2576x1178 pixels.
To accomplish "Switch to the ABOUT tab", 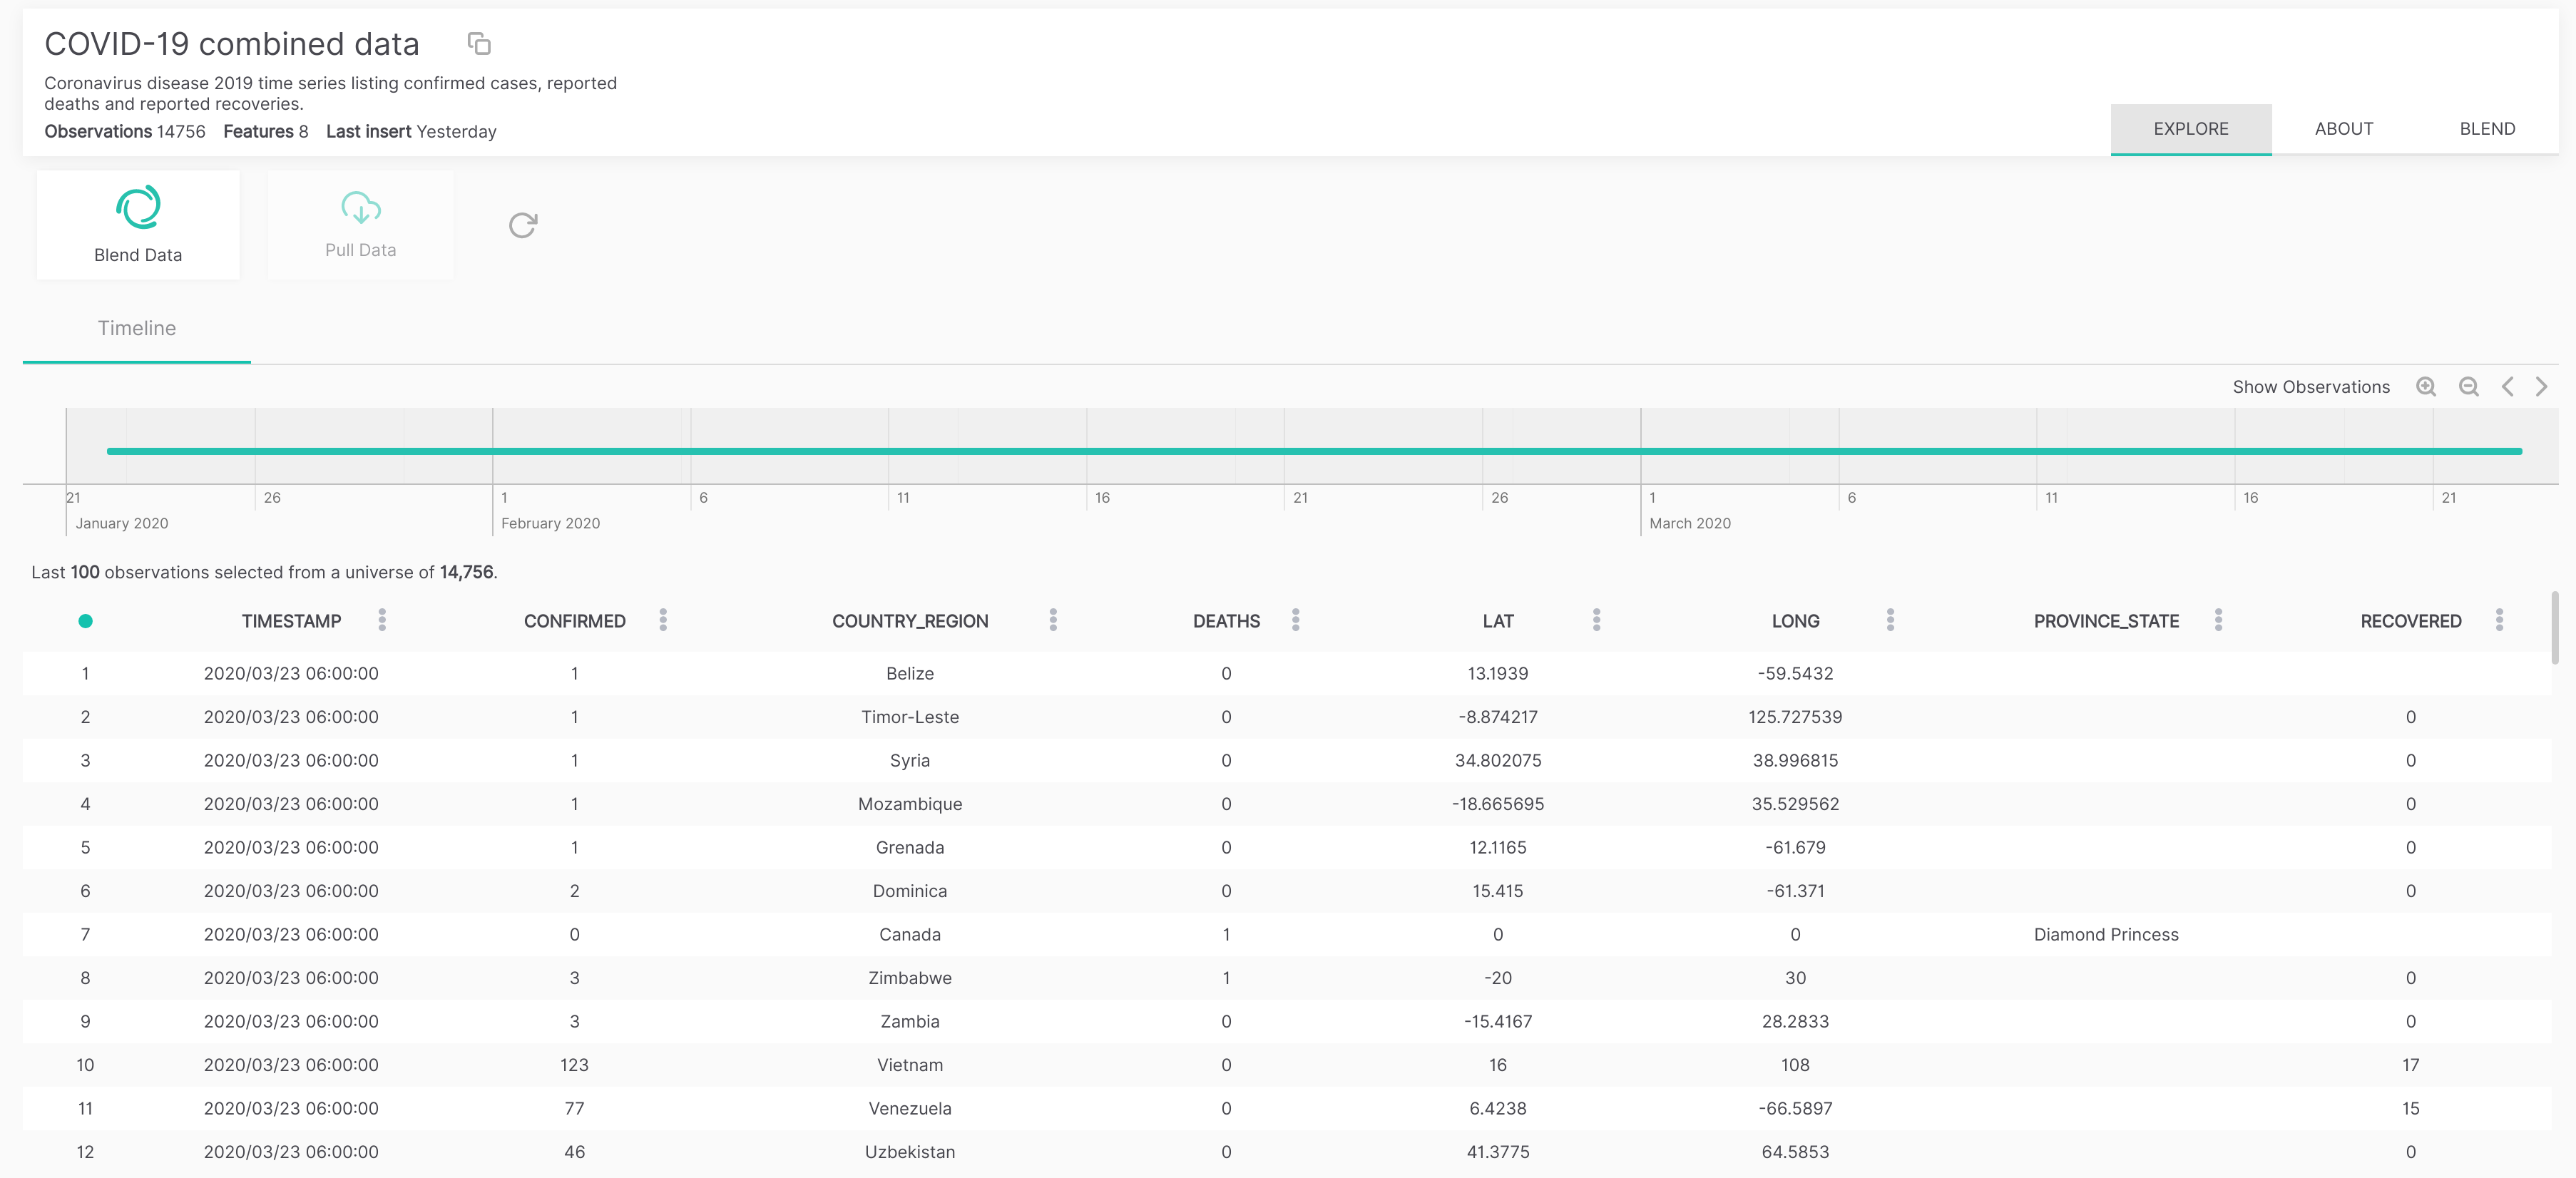I will point(2343,129).
